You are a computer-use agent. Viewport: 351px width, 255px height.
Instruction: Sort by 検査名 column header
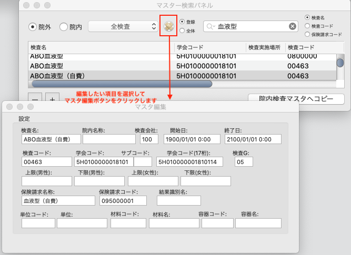(101, 47)
